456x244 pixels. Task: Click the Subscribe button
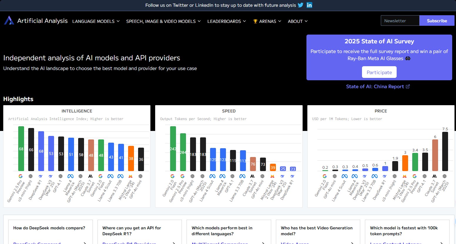(x=437, y=21)
